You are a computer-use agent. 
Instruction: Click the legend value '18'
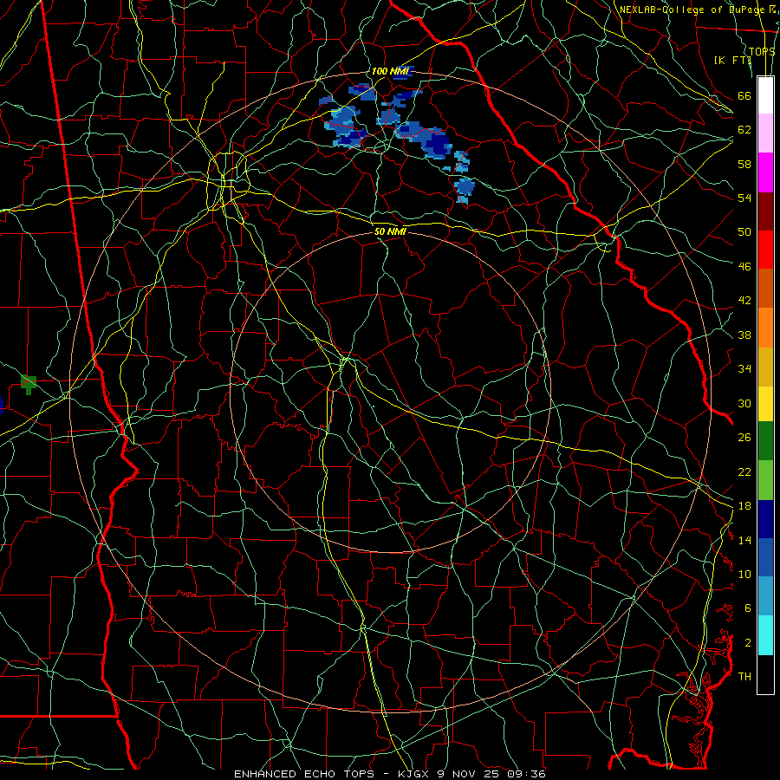point(744,506)
